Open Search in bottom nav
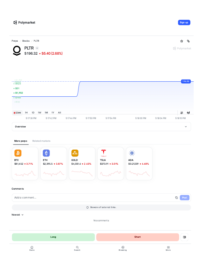The height and width of the screenshot is (263, 203). click(77, 248)
